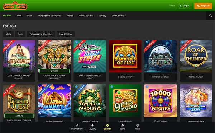The width and height of the screenshot is (215, 133).
Task: Click the snowflake badge on Roar of Thunder
Action: 182,42
